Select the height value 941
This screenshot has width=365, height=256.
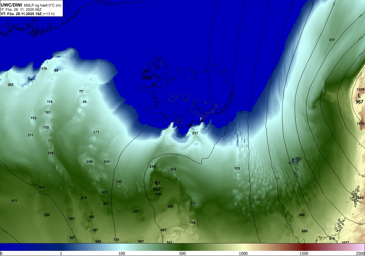coord(169,242)
